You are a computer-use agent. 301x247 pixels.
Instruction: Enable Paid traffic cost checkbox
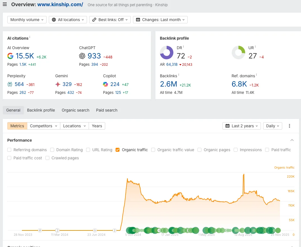[9, 158]
